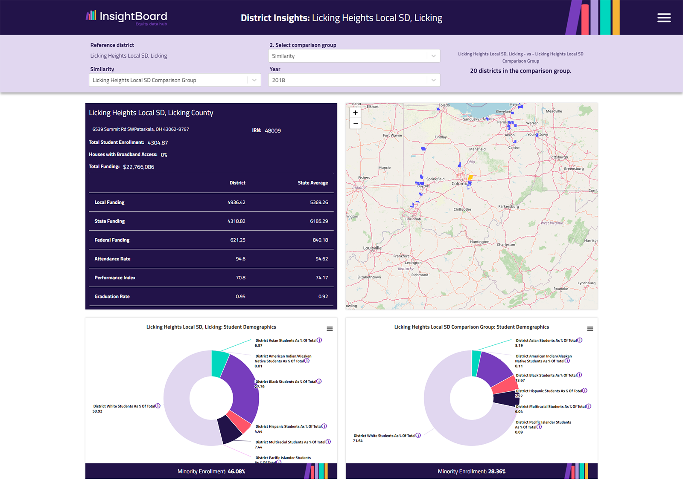Zoom out on the map
Image resolution: width=683 pixels, height=480 pixels.
click(355, 124)
